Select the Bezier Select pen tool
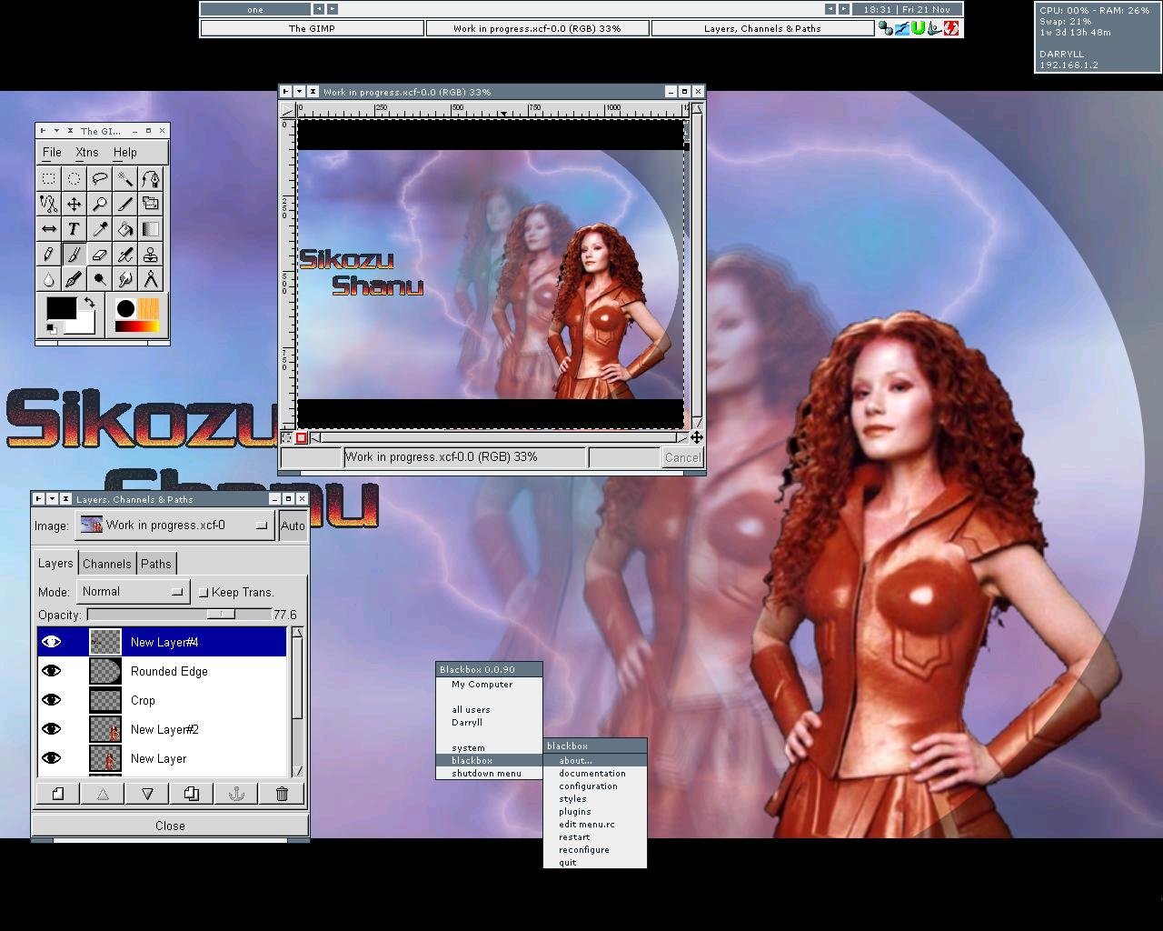 click(x=151, y=178)
